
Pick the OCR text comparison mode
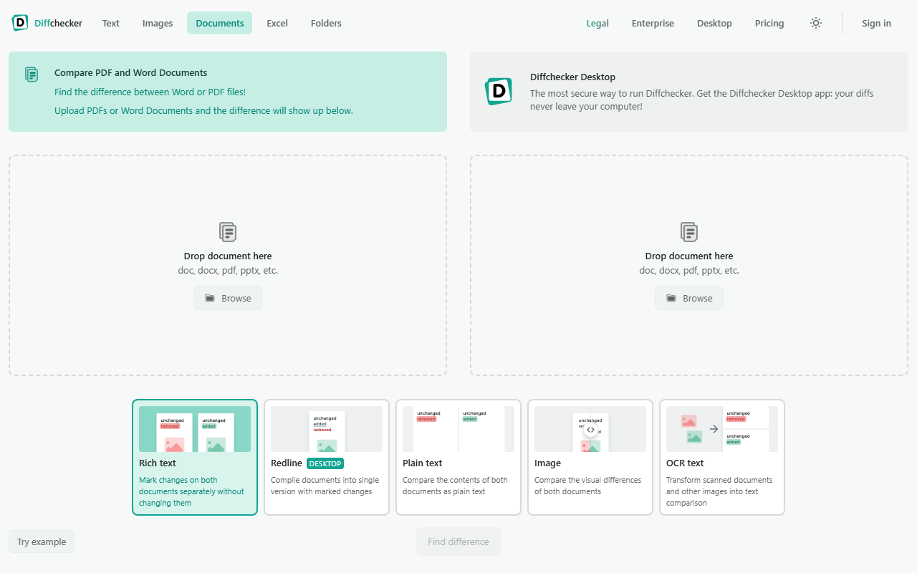click(722, 457)
